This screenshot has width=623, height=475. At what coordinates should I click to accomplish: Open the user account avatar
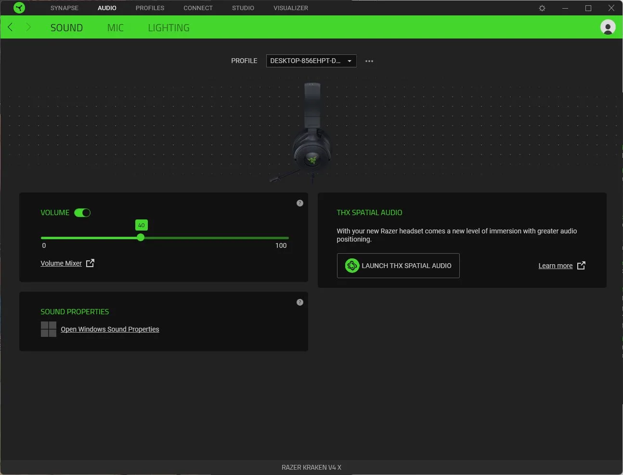(x=608, y=27)
